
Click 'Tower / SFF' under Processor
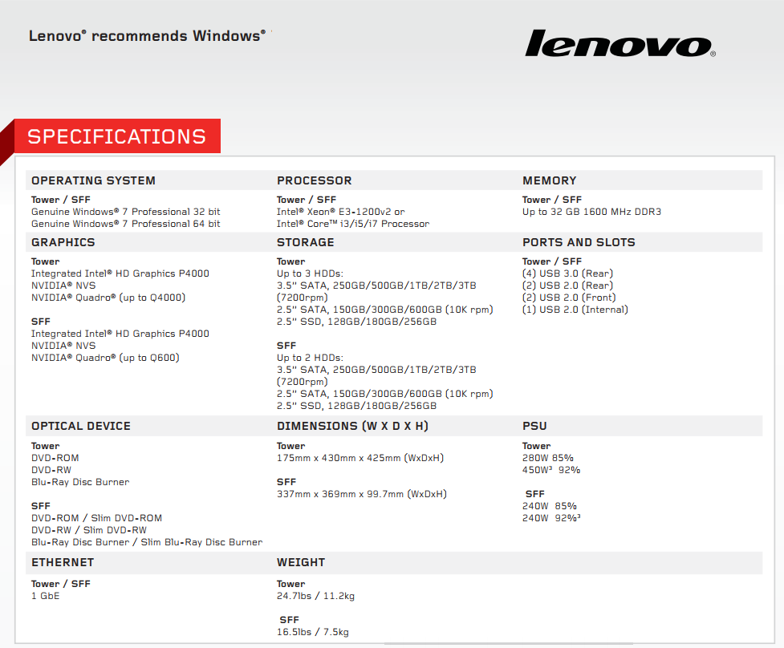click(x=306, y=200)
